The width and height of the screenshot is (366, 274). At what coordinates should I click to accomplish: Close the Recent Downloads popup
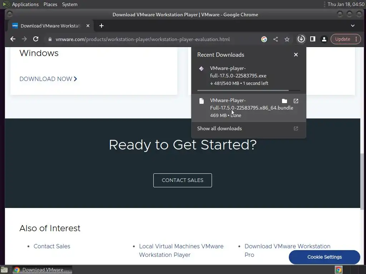pyautogui.click(x=296, y=55)
